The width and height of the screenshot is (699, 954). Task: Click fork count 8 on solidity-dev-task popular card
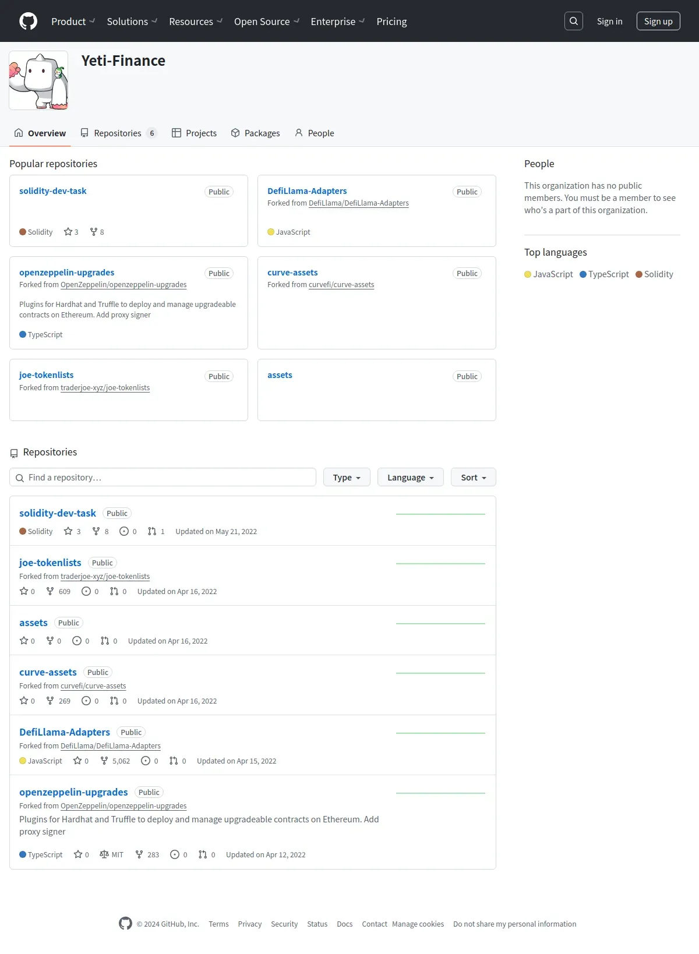tap(97, 232)
